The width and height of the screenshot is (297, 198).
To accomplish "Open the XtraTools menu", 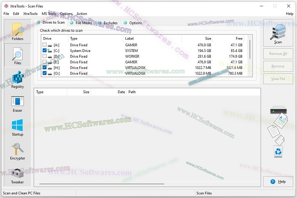I will click(30, 14).
